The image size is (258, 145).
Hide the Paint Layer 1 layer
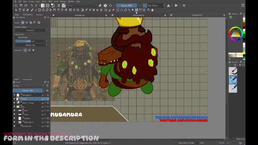click(x=15, y=95)
